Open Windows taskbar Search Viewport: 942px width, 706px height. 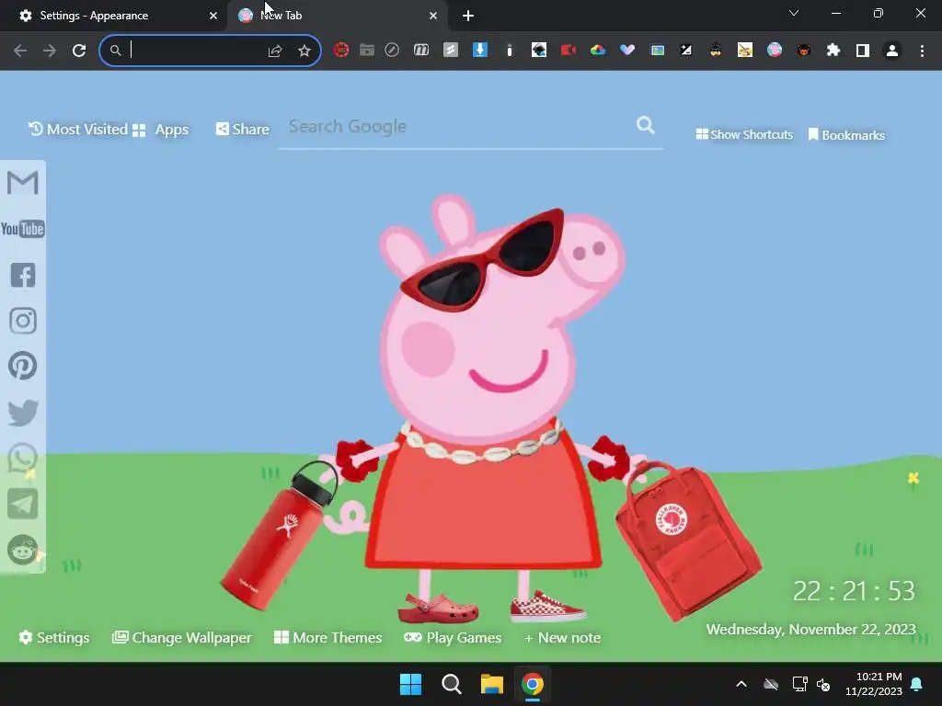pos(451,684)
